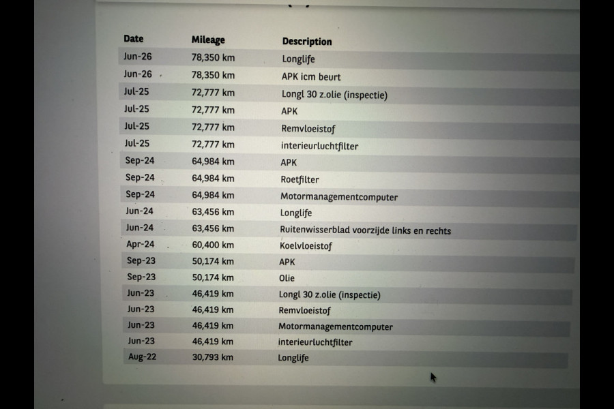The width and height of the screenshot is (614, 409).
Task: Click the Jul-25 Remvloeistof description
Action: [308, 129]
